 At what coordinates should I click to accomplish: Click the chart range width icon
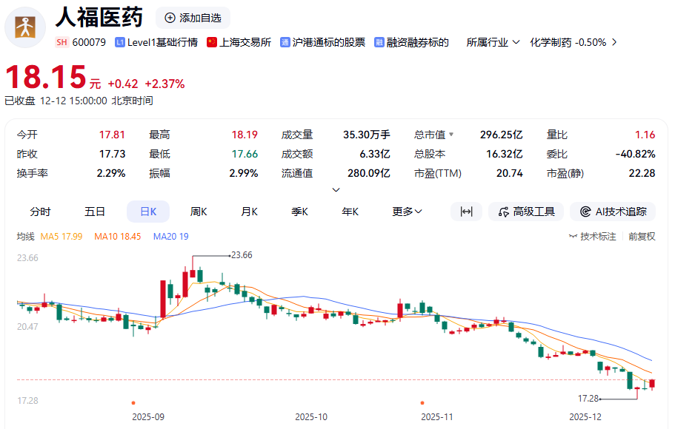click(466, 212)
